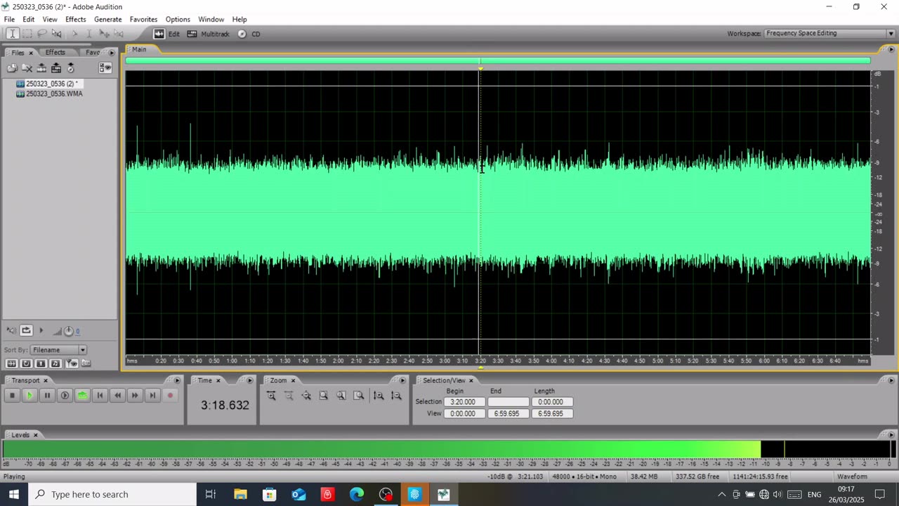Select the Time Selection tool in toolbar
Viewport: 899px width, 506px height.
click(x=12, y=34)
